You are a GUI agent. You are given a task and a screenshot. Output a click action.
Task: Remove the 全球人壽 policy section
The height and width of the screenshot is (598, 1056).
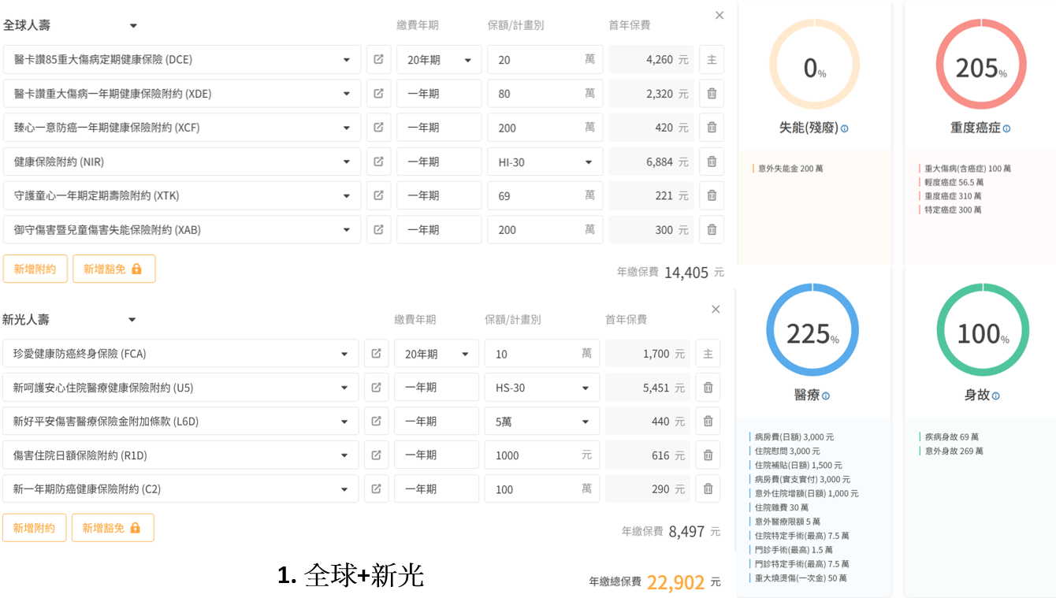tap(719, 16)
